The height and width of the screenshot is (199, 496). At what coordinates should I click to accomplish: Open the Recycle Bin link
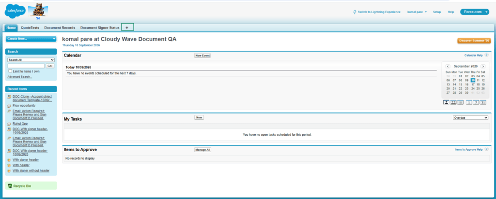[22, 186]
